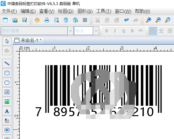174x139 pixels.
Task: Open the font size dropdown arrow
Action: [96, 31]
